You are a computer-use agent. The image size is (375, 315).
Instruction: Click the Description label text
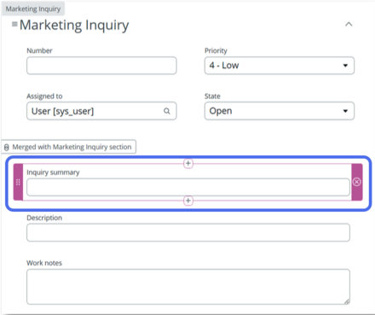pyautogui.click(x=44, y=218)
